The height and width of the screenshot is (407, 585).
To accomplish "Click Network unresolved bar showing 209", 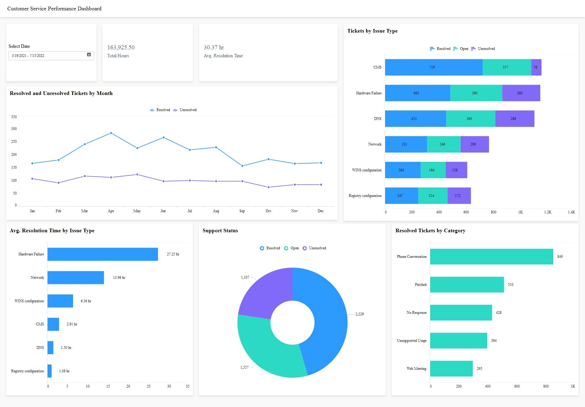I will (x=475, y=144).
